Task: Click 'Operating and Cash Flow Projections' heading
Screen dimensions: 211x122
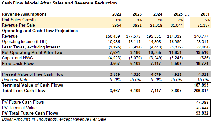Action: pyautogui.click(x=40, y=31)
